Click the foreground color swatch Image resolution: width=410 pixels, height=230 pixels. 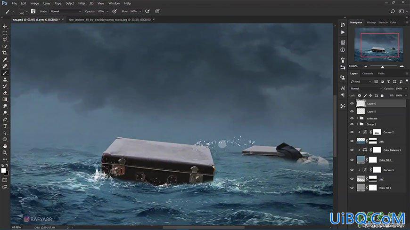3,170
